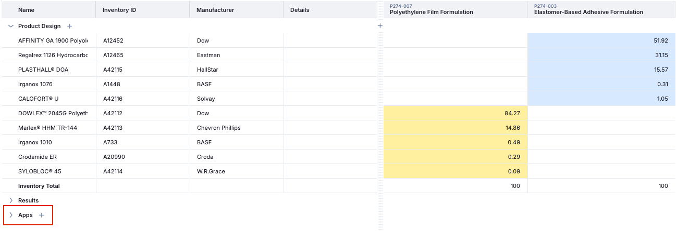Image resolution: width=677 pixels, height=231 pixels.
Task: Select inventory ID A42113
Action: point(113,128)
